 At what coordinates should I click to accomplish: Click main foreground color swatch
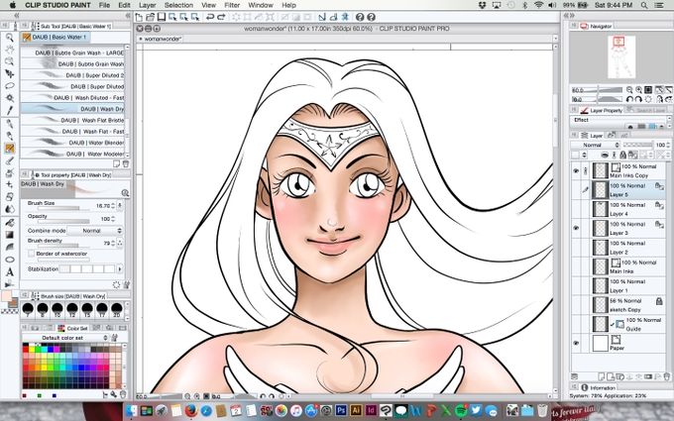[x=7, y=295]
